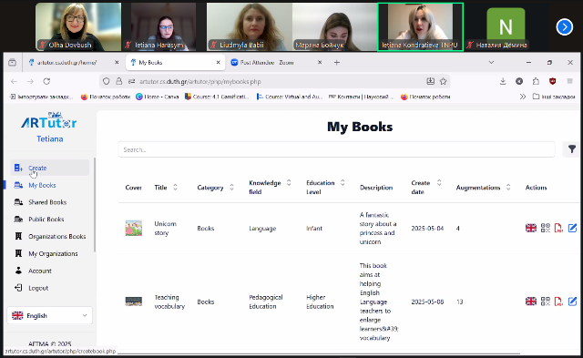Go back in browser history

(x=15, y=81)
